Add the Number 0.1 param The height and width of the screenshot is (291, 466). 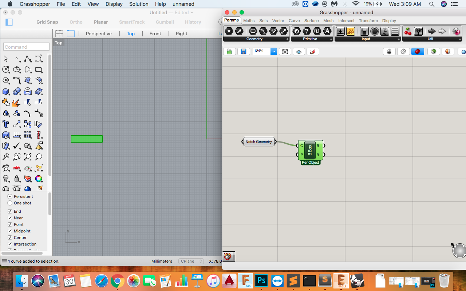pyautogui.click(x=317, y=31)
